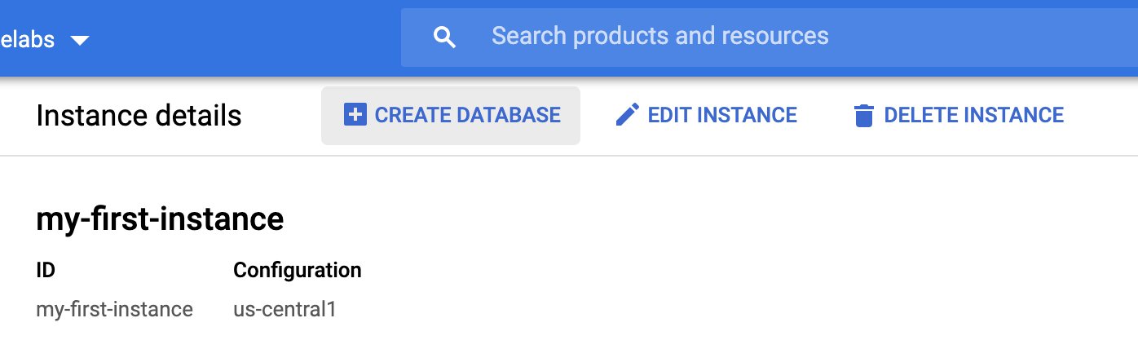Select the my-first-instance ID value text

coord(114,310)
